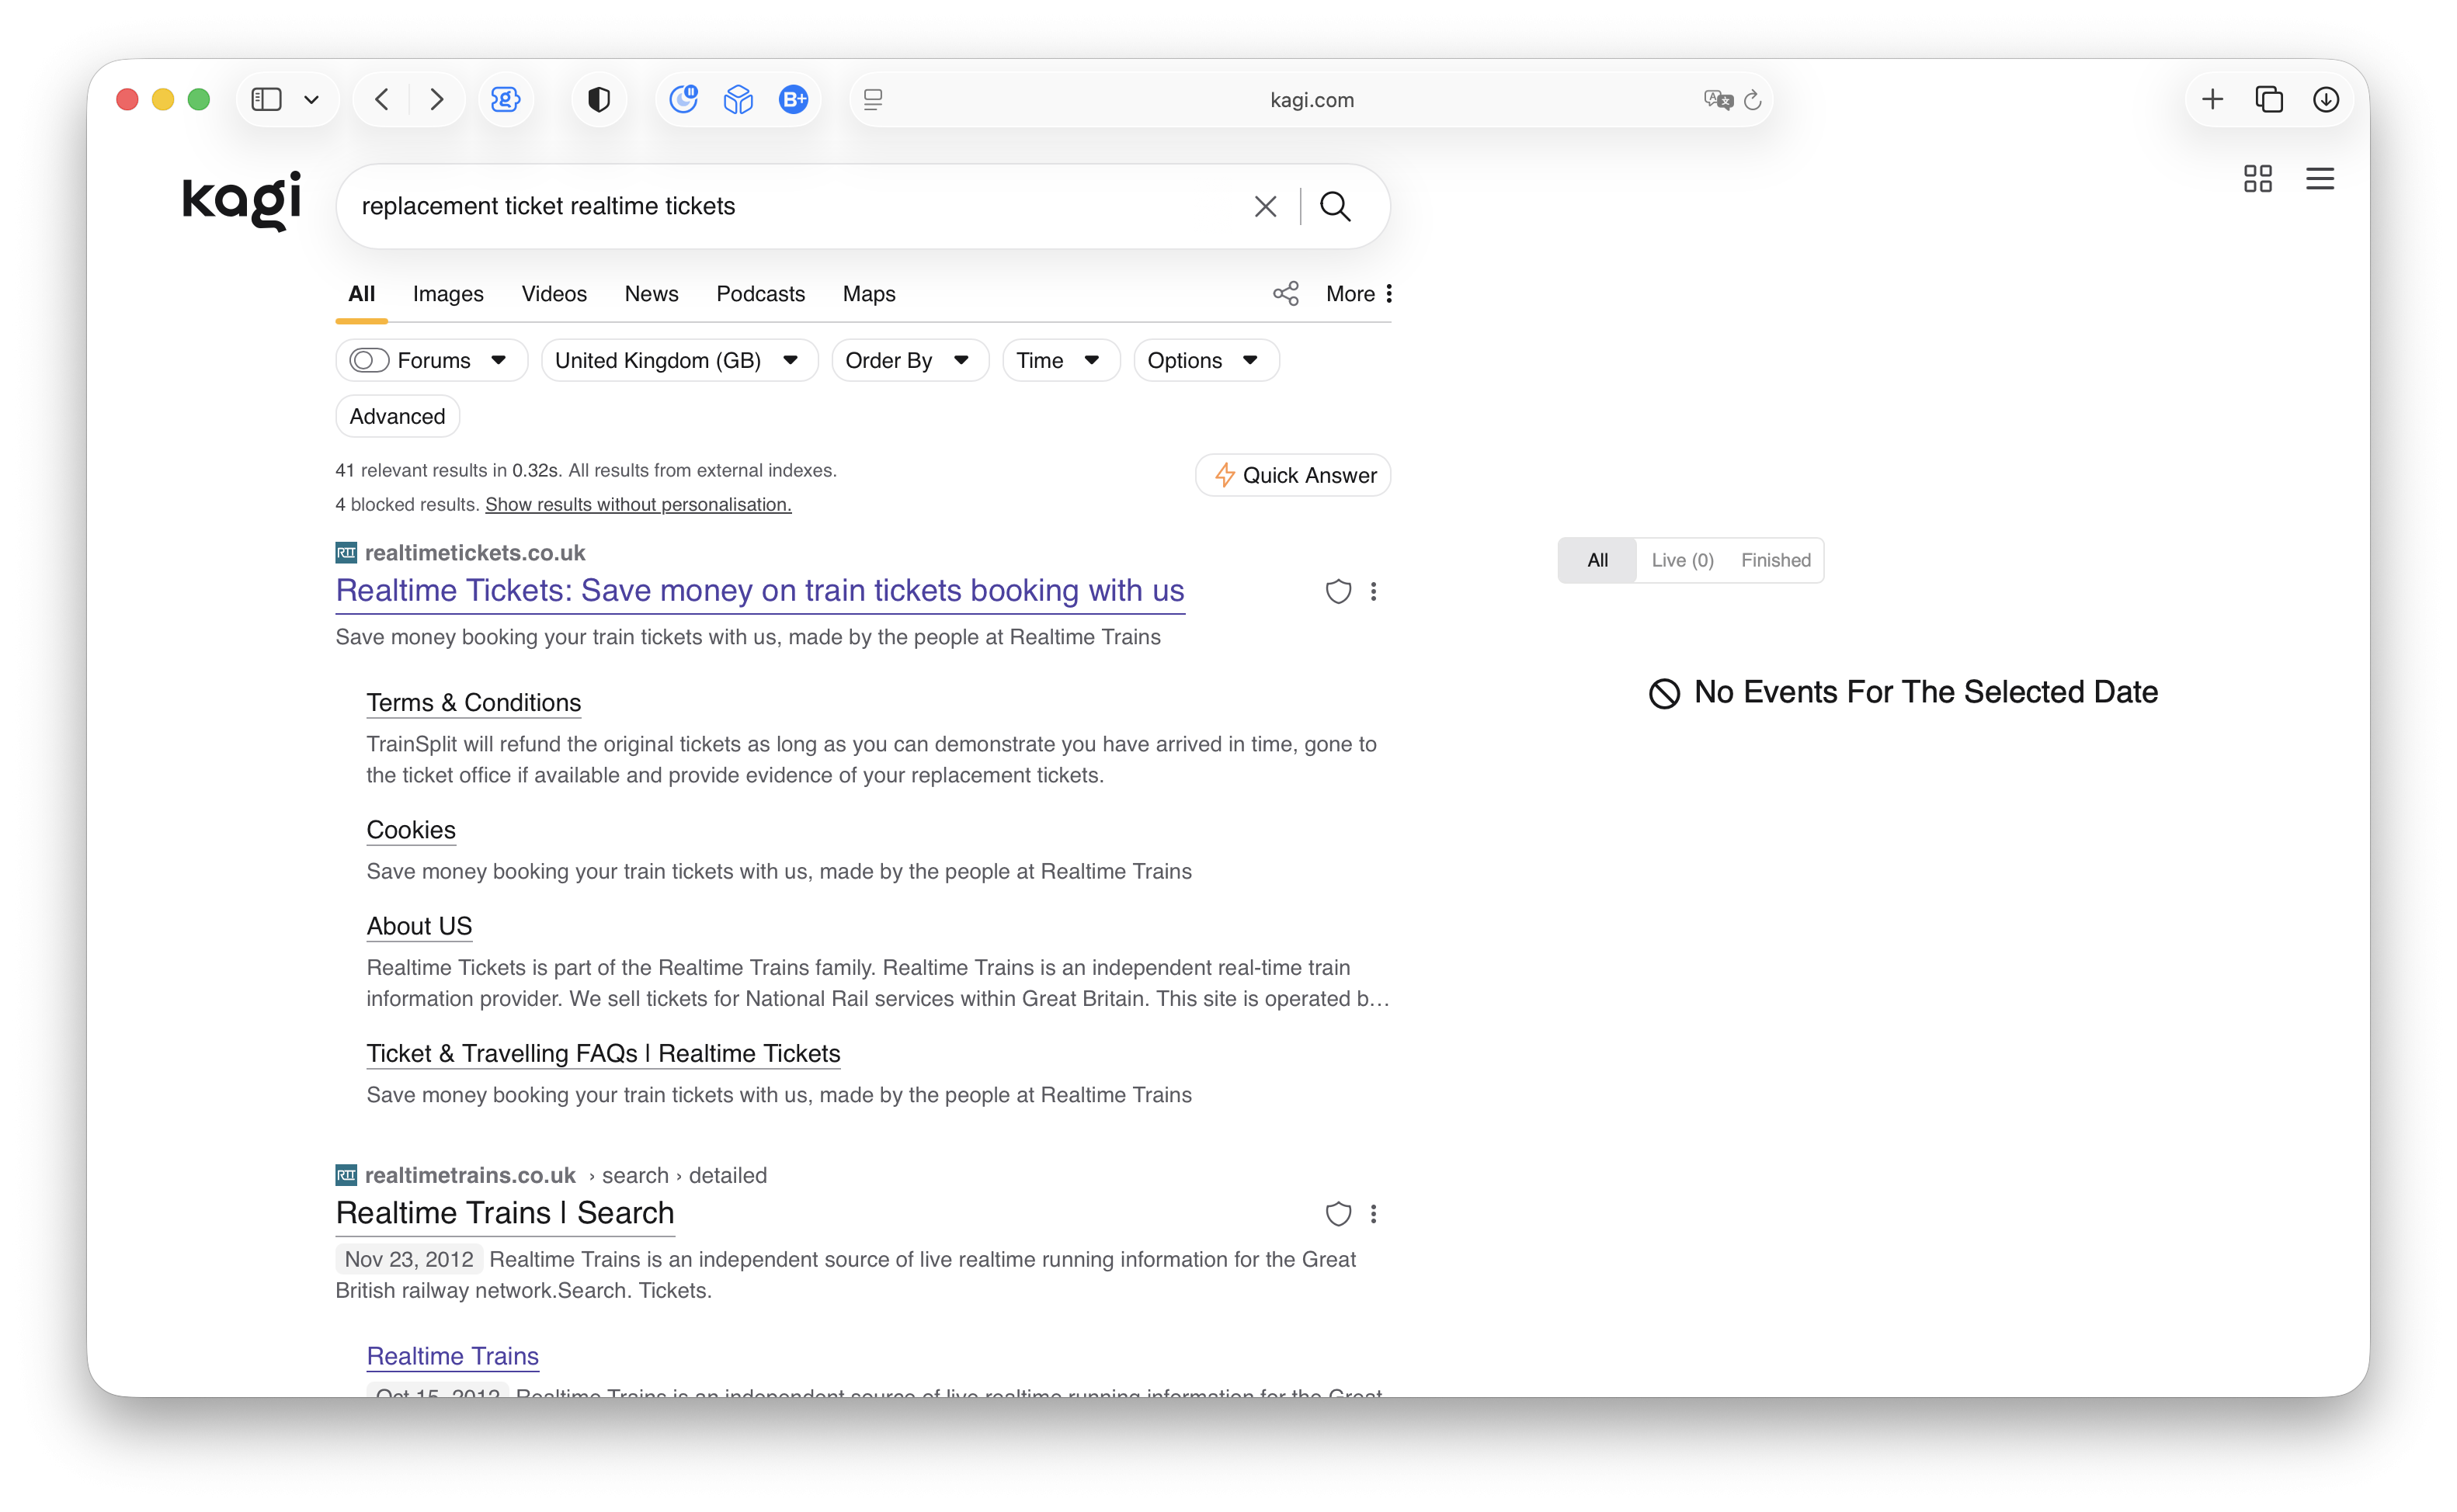The image size is (2457, 1512).
Task: Expand the Forums dropdown arrow
Action: 499,360
